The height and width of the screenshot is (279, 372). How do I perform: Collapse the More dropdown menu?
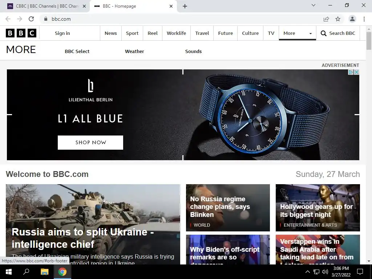(297, 33)
